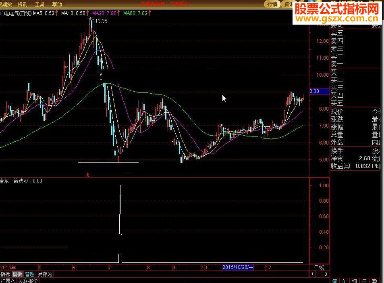Click the 12.00 price axis label
Image resolution: width=384 pixels, height=283 pixels.
[322, 41]
